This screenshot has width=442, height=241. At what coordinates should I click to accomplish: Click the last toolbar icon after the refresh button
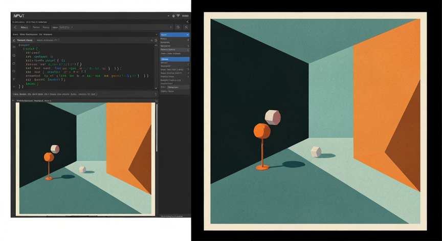pyautogui.click(x=186, y=27)
